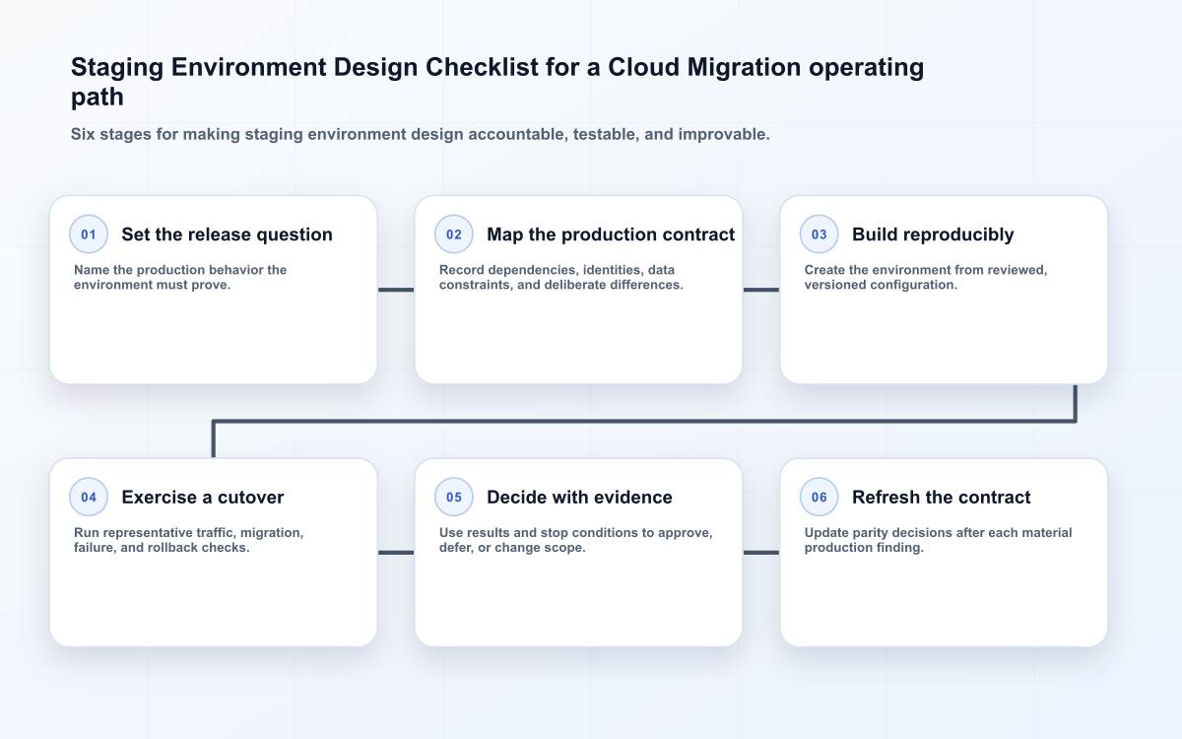Click the 01 step number badge
This screenshot has width=1182, height=739.
(89, 235)
